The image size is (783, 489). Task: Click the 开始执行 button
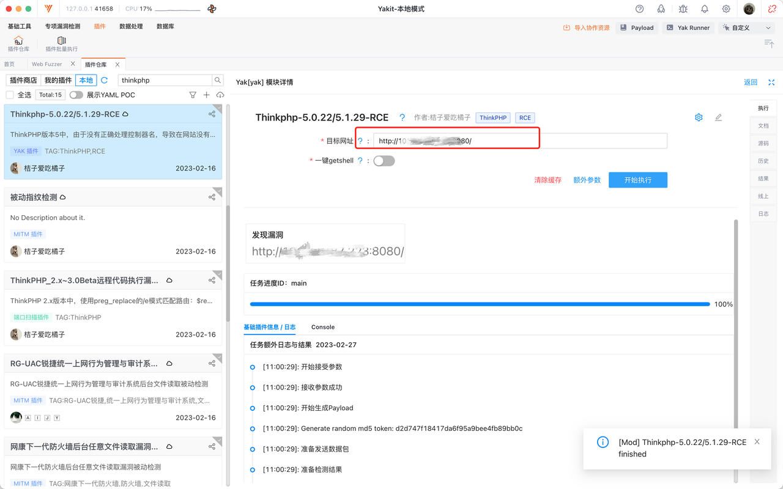point(638,180)
